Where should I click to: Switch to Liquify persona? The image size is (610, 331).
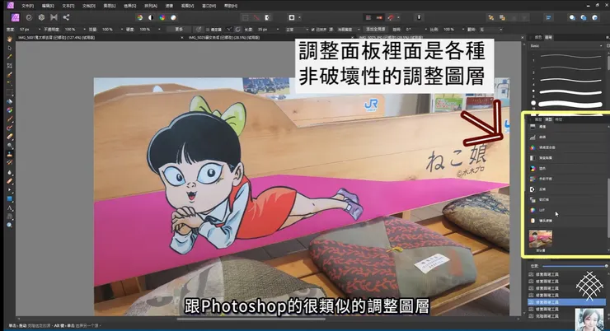click(29, 17)
